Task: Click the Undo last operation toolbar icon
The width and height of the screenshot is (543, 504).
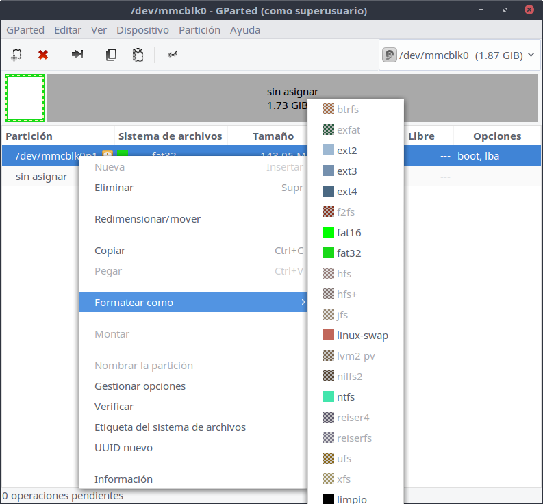Action: tap(172, 55)
